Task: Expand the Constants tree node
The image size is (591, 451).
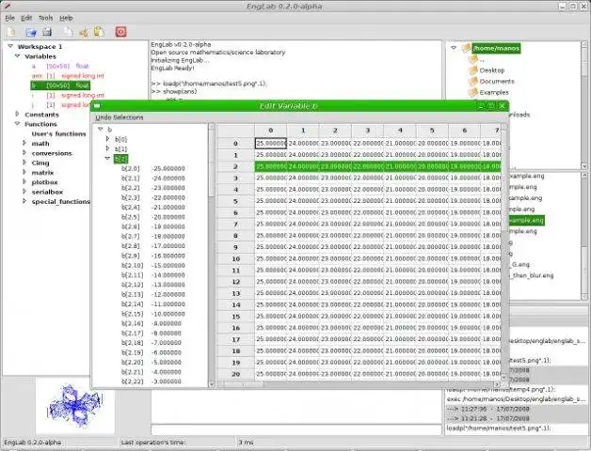Action: [x=17, y=114]
